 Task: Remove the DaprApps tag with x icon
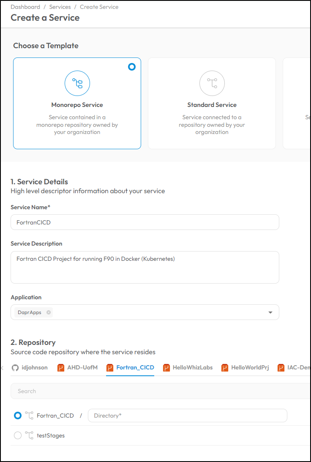49,312
